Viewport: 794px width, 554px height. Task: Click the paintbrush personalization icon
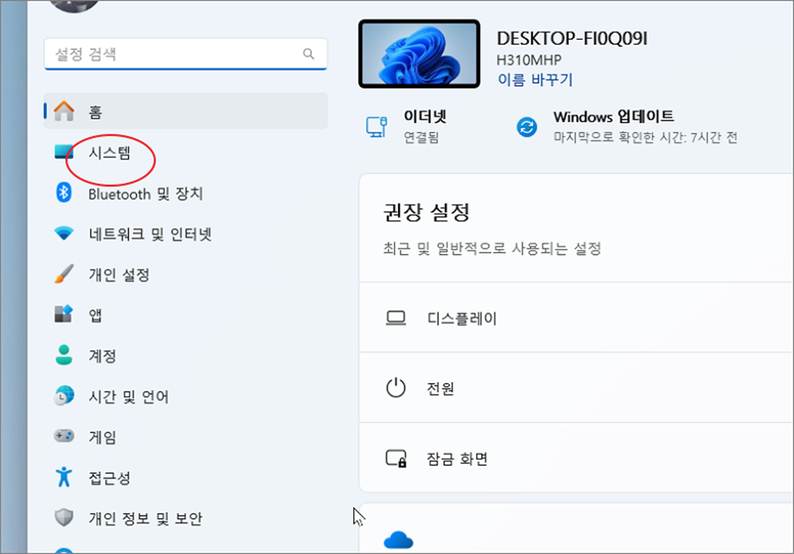(64, 274)
